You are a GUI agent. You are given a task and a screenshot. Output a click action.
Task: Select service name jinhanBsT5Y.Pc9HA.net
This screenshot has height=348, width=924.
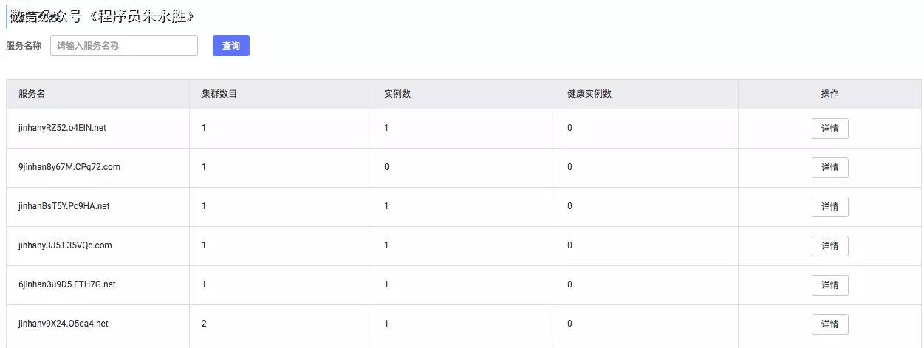pyautogui.click(x=64, y=206)
